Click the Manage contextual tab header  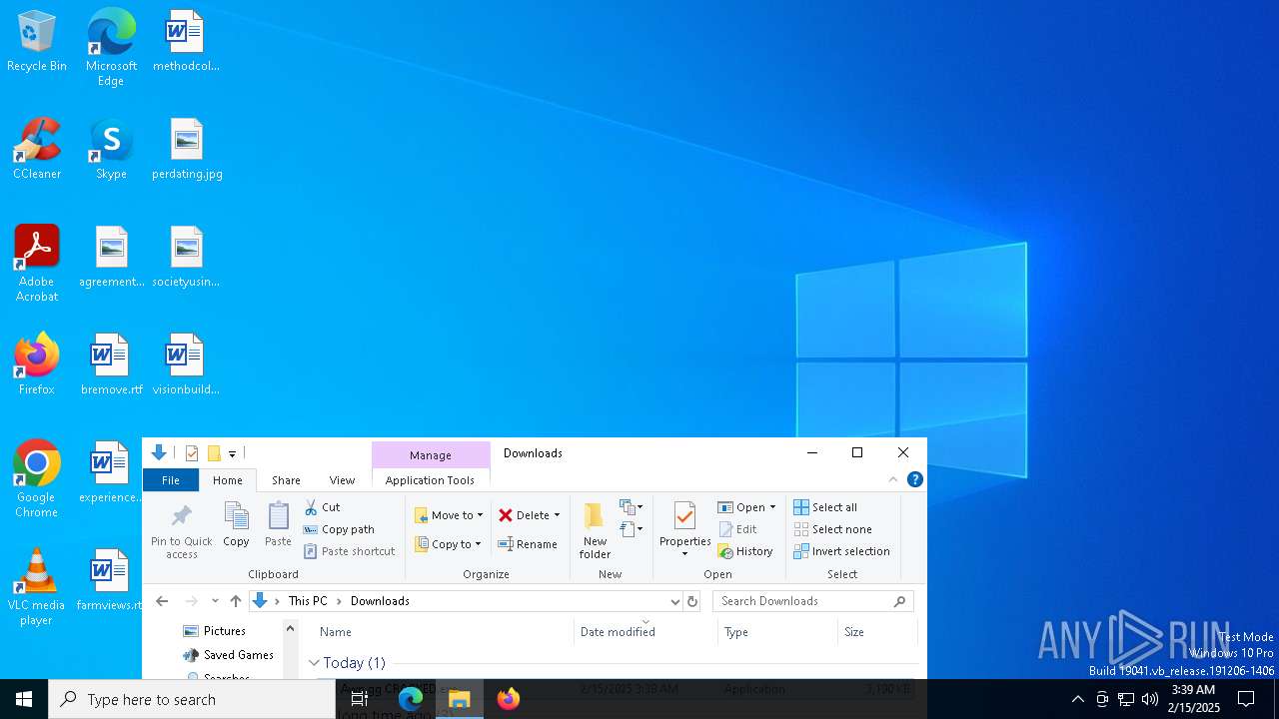pyautogui.click(x=431, y=454)
